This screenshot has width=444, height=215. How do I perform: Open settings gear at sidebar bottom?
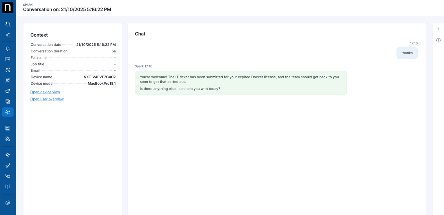(8, 203)
